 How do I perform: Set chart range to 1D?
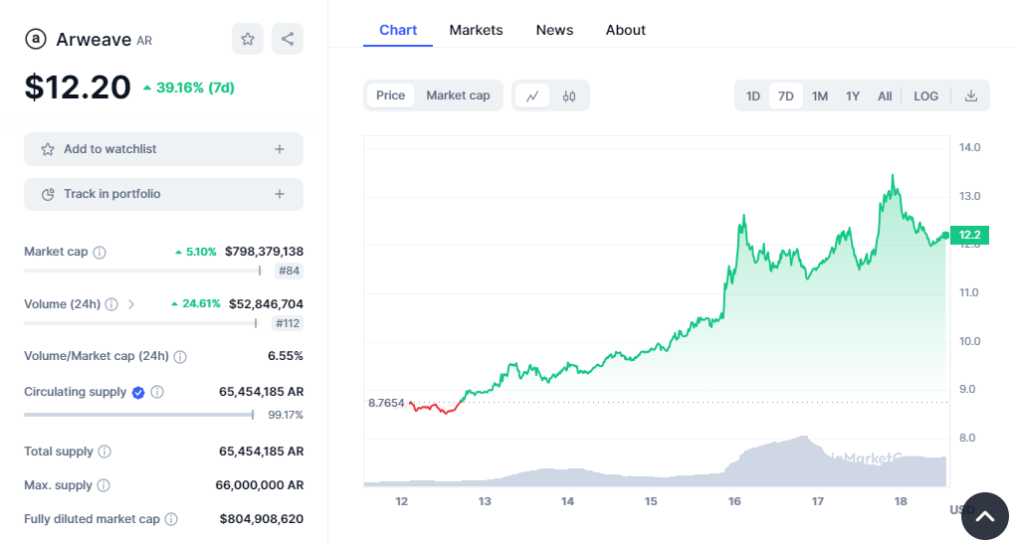click(752, 95)
